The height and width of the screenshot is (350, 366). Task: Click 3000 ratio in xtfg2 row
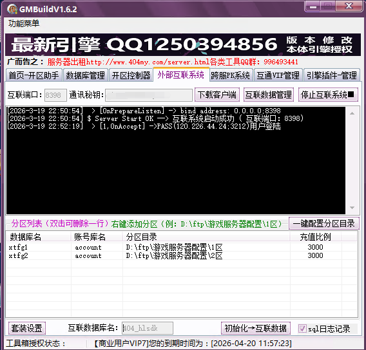point(315,255)
